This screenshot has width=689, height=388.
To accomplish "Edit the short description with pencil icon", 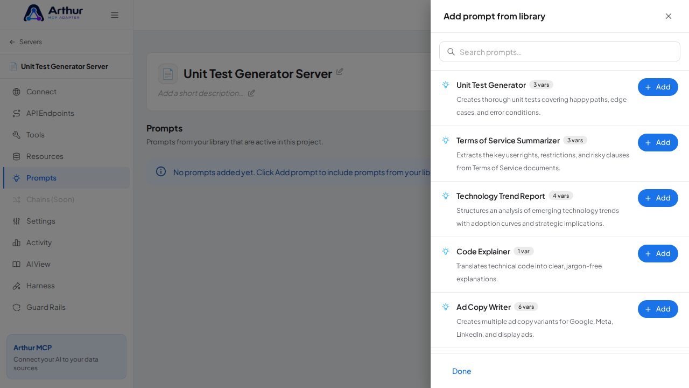I will [x=251, y=93].
